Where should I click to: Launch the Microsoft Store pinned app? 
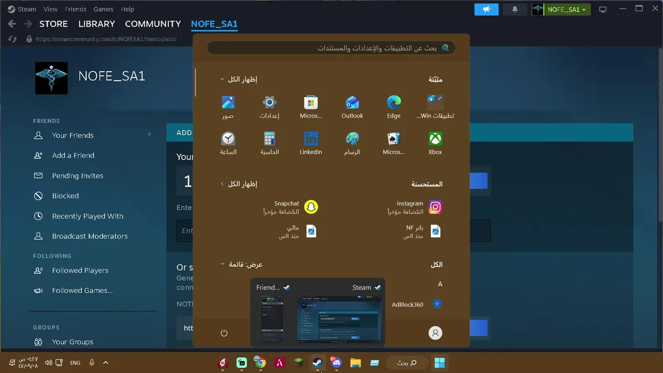click(x=311, y=107)
